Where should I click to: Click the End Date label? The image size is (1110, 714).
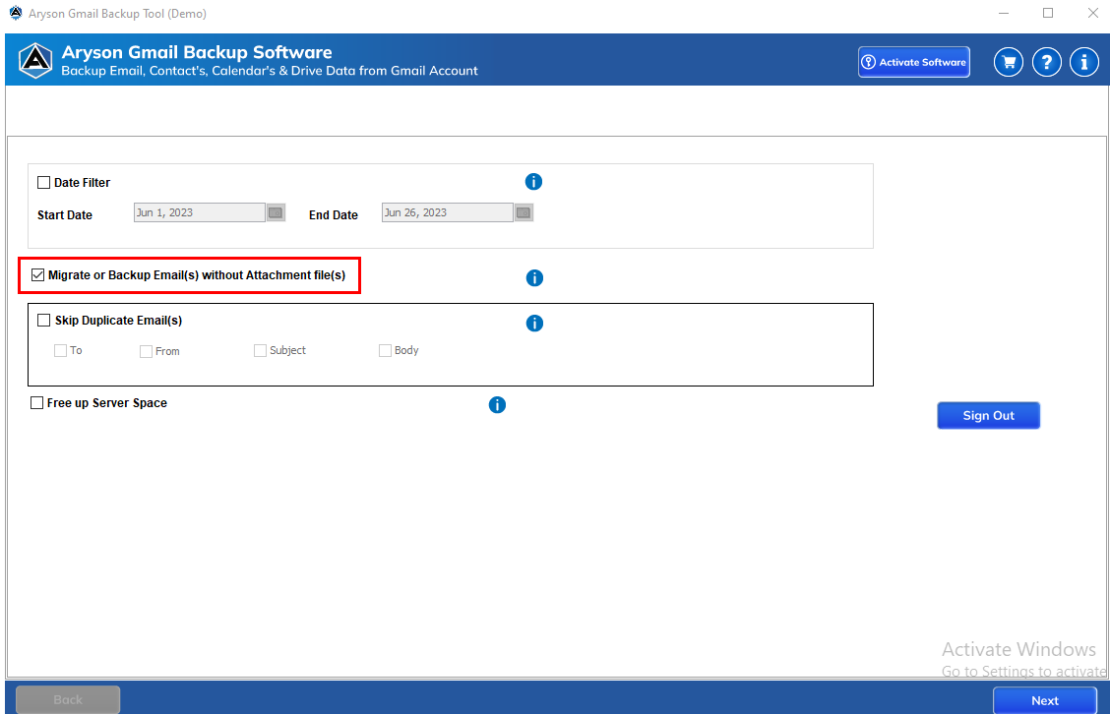(x=334, y=215)
